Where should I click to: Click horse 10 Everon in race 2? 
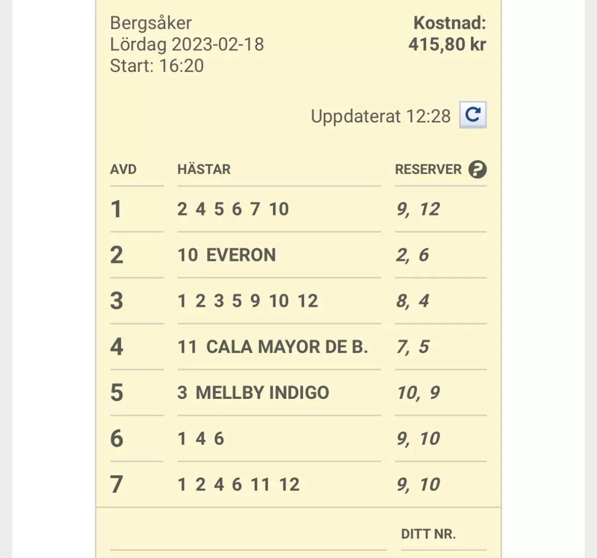click(x=227, y=255)
